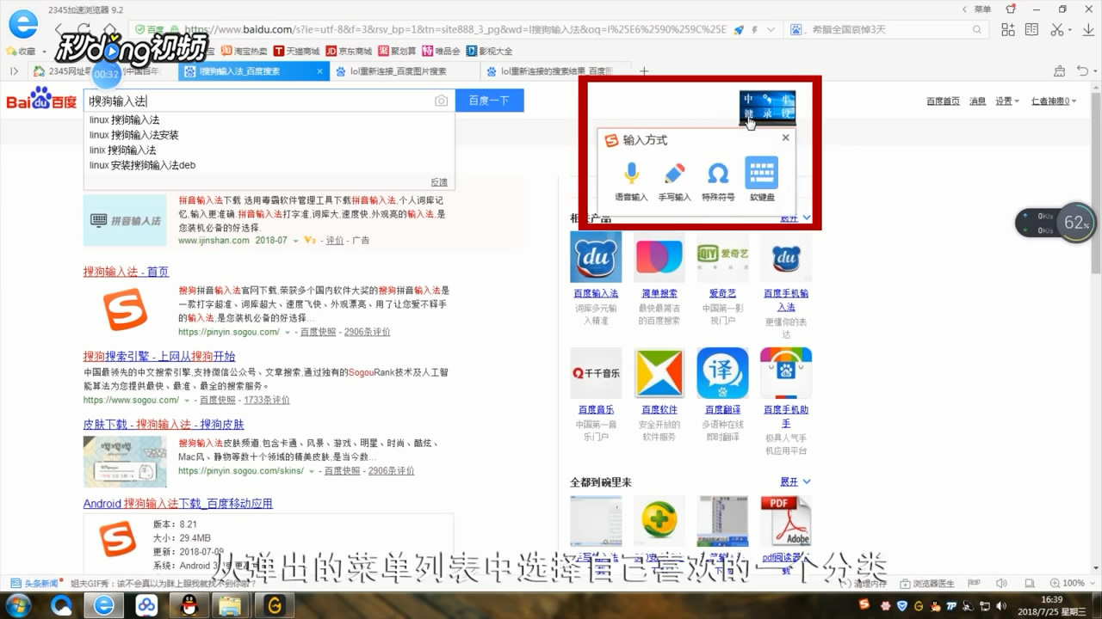This screenshot has width=1102, height=619.
Task: Click the 反馈 link in suggestions
Action: (x=439, y=182)
